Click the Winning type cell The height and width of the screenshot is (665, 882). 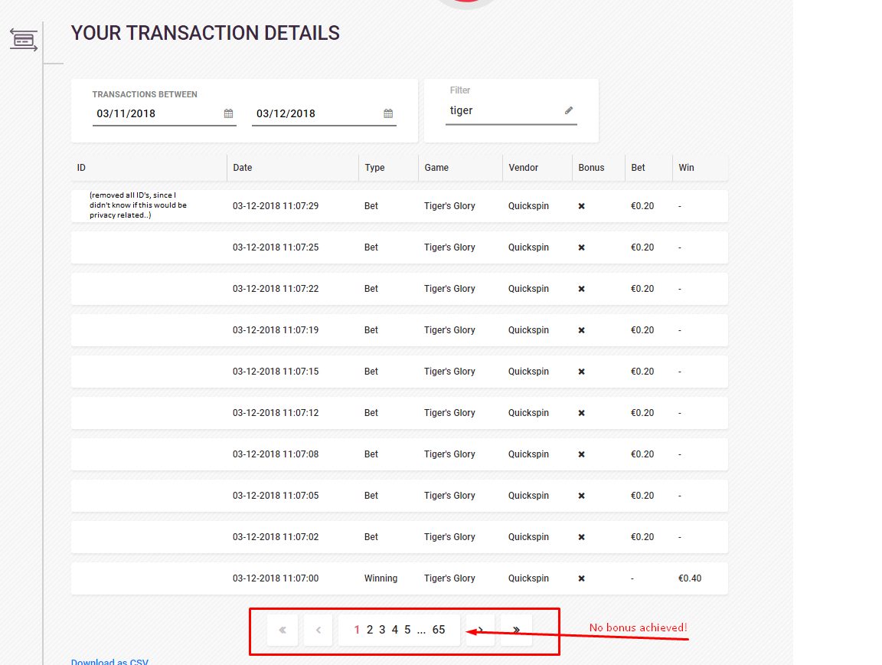381,578
